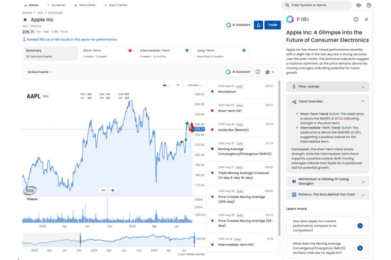Screen dimensions: 391x260
Task: Click the blue Trade button
Action: (x=272, y=25)
